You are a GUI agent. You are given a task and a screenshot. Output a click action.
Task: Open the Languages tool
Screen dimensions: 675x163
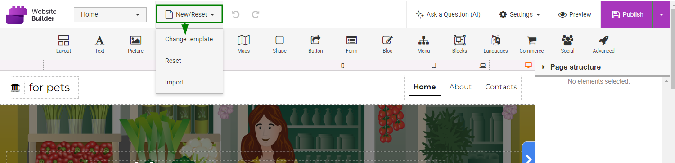(495, 44)
